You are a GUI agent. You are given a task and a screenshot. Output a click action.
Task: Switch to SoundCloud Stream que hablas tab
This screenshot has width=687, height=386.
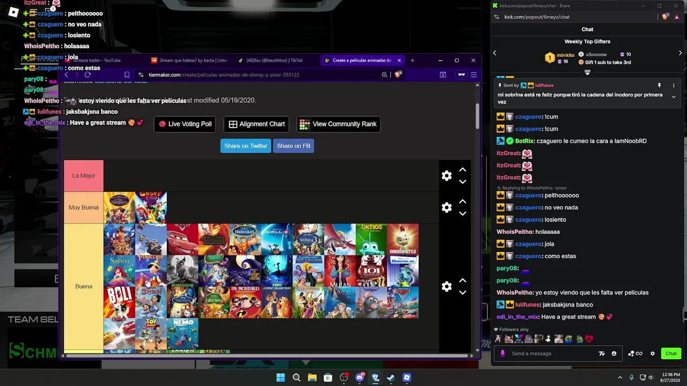coord(189,61)
